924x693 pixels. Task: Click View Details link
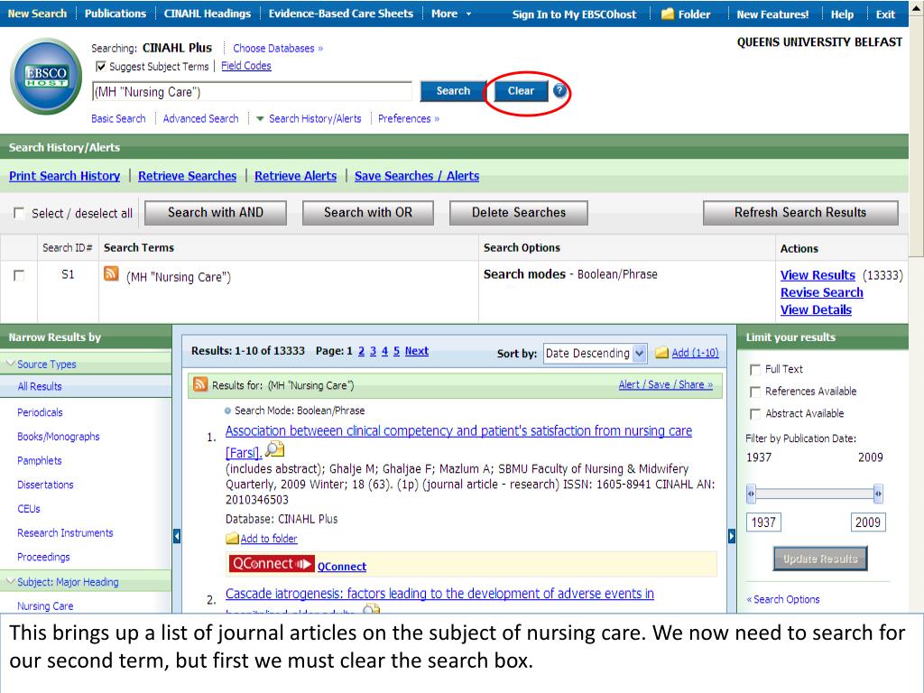[816, 310]
